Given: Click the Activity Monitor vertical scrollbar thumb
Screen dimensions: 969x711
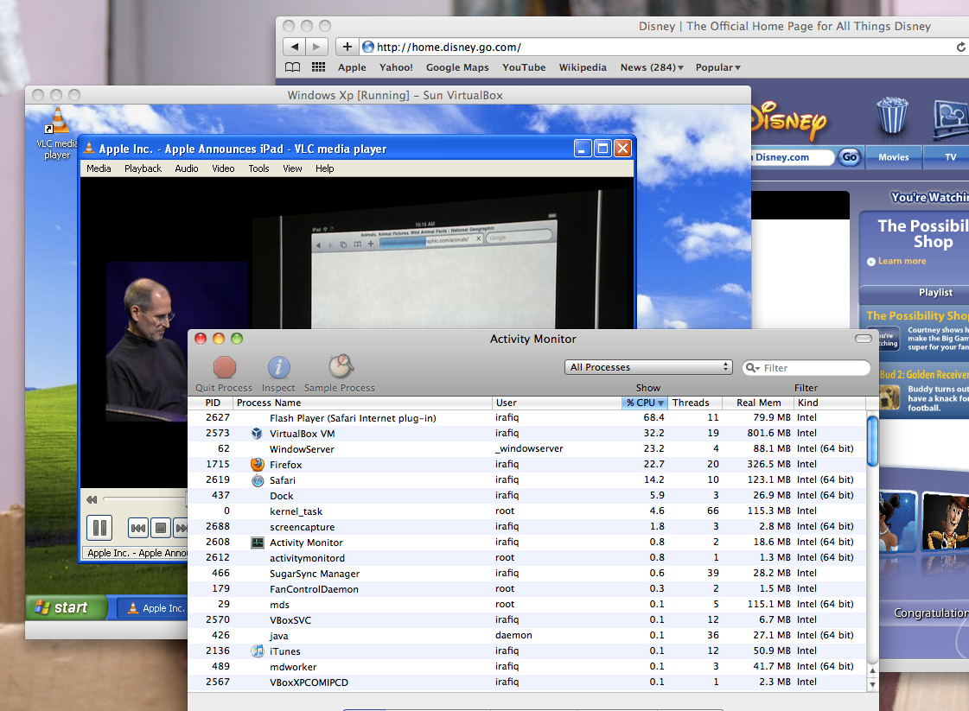Looking at the screenshot, I should [x=872, y=441].
